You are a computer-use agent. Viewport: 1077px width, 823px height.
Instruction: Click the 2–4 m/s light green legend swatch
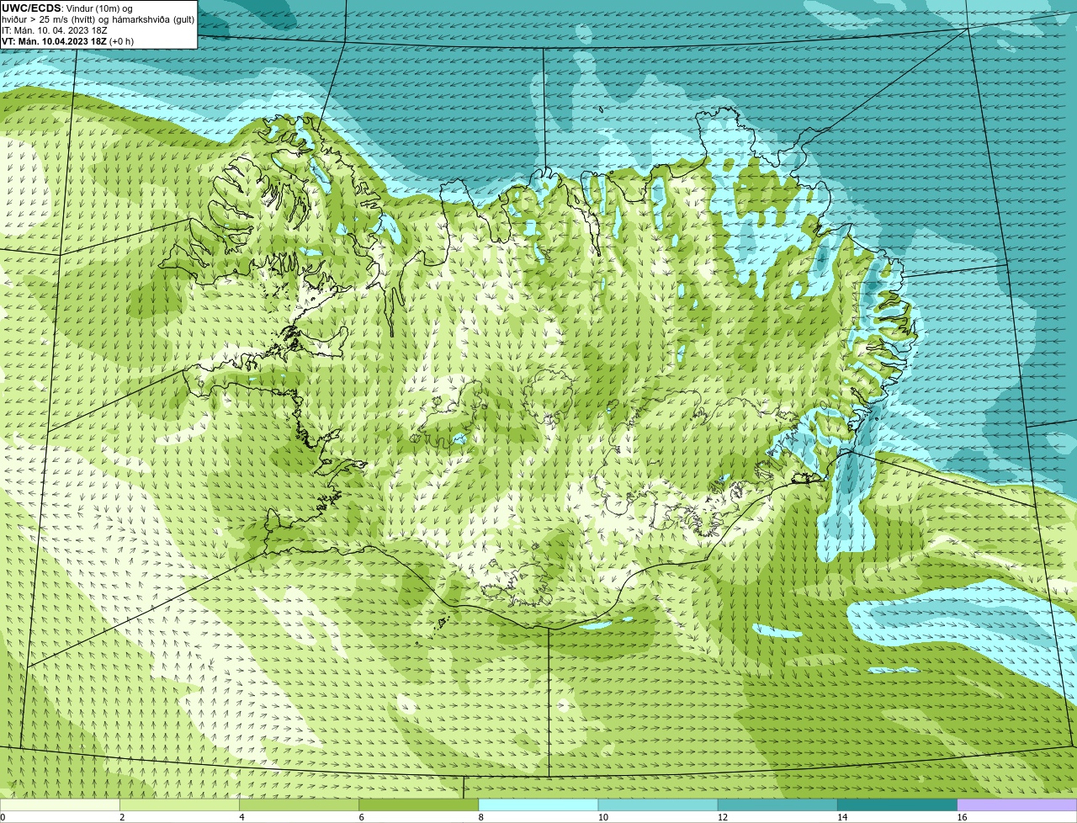(x=179, y=805)
